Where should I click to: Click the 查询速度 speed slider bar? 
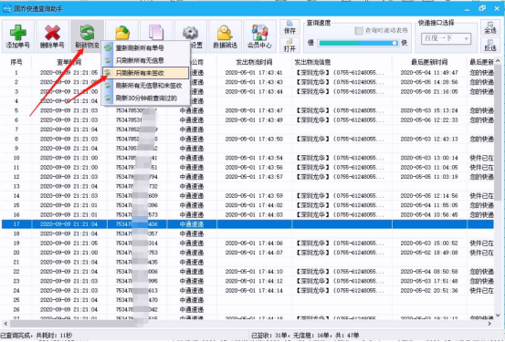pyautogui.click(x=358, y=43)
